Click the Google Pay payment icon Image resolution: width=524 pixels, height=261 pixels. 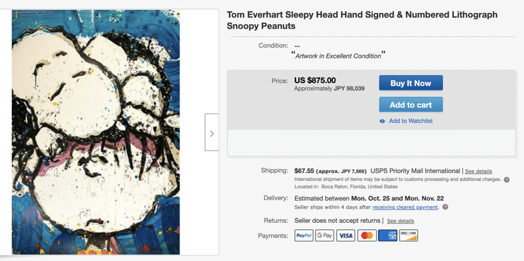[324, 235]
